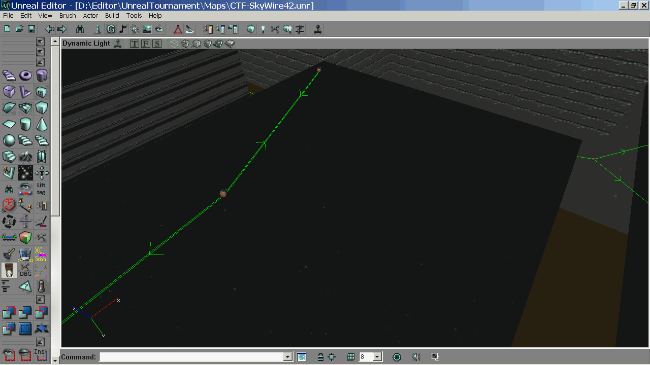This screenshot has height=365, width=650.
Task: Click the Lift tag tool button
Action: pyautogui.click(x=41, y=189)
